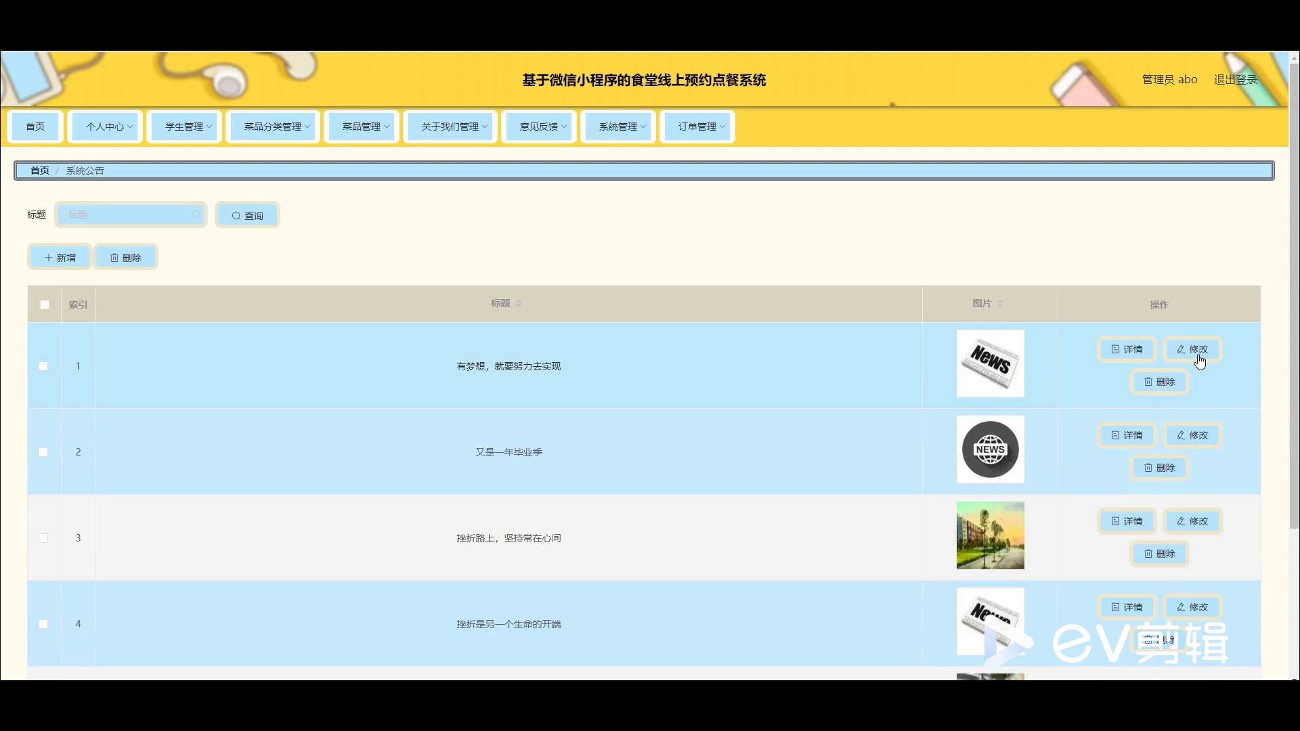Tick the checkbox for row 4
The height and width of the screenshot is (731, 1300).
click(43, 624)
